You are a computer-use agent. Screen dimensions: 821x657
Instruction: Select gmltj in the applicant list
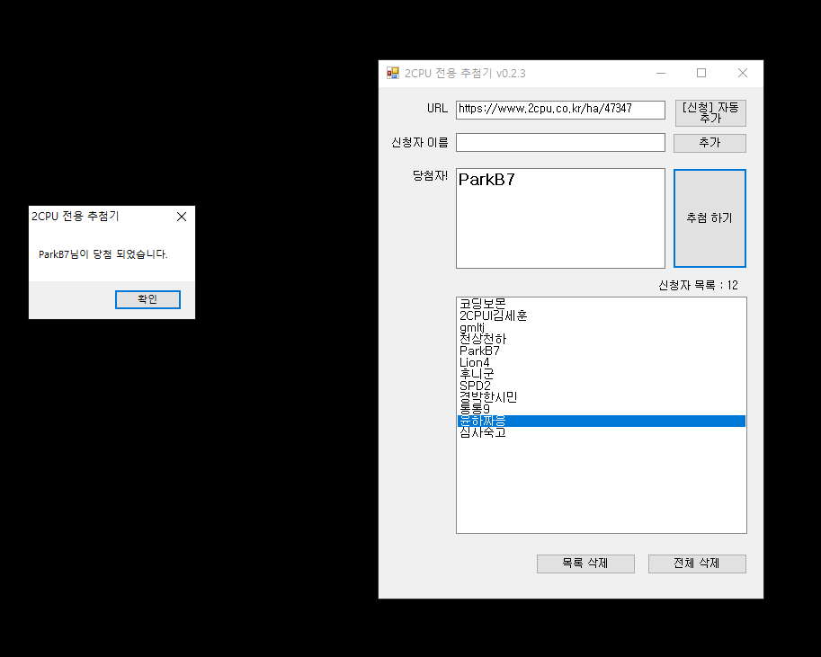[601, 327]
